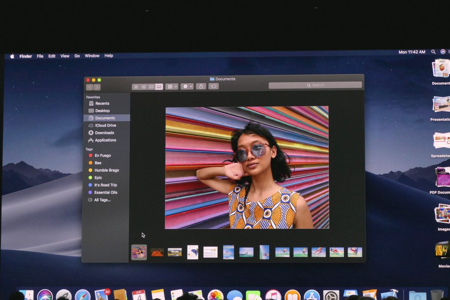This screenshot has height=300, width=450.
Task: Select the portrait thumbnail in the filmstrip
Action: point(139,252)
